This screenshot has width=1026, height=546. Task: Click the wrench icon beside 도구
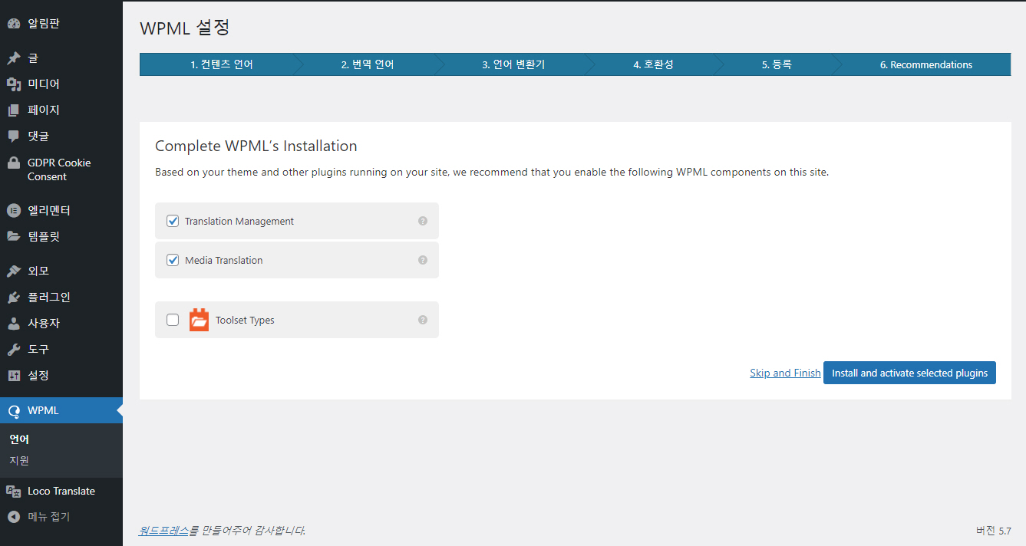(13, 350)
